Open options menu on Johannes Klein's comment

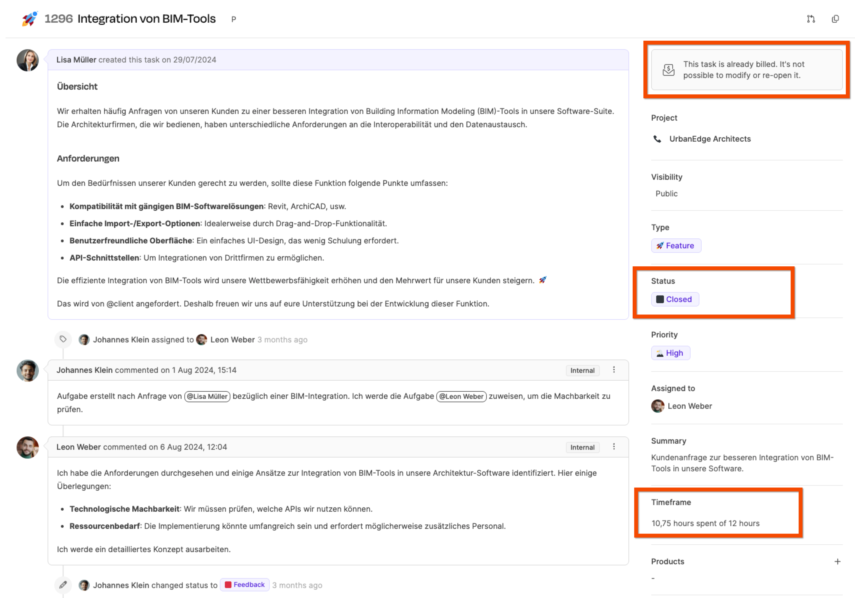[614, 370]
